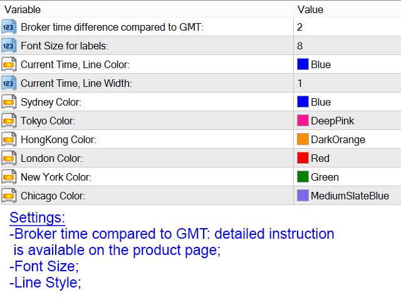Select the DarkOrange swatch for HongKong
The image size is (401, 300).
pyautogui.click(x=303, y=139)
